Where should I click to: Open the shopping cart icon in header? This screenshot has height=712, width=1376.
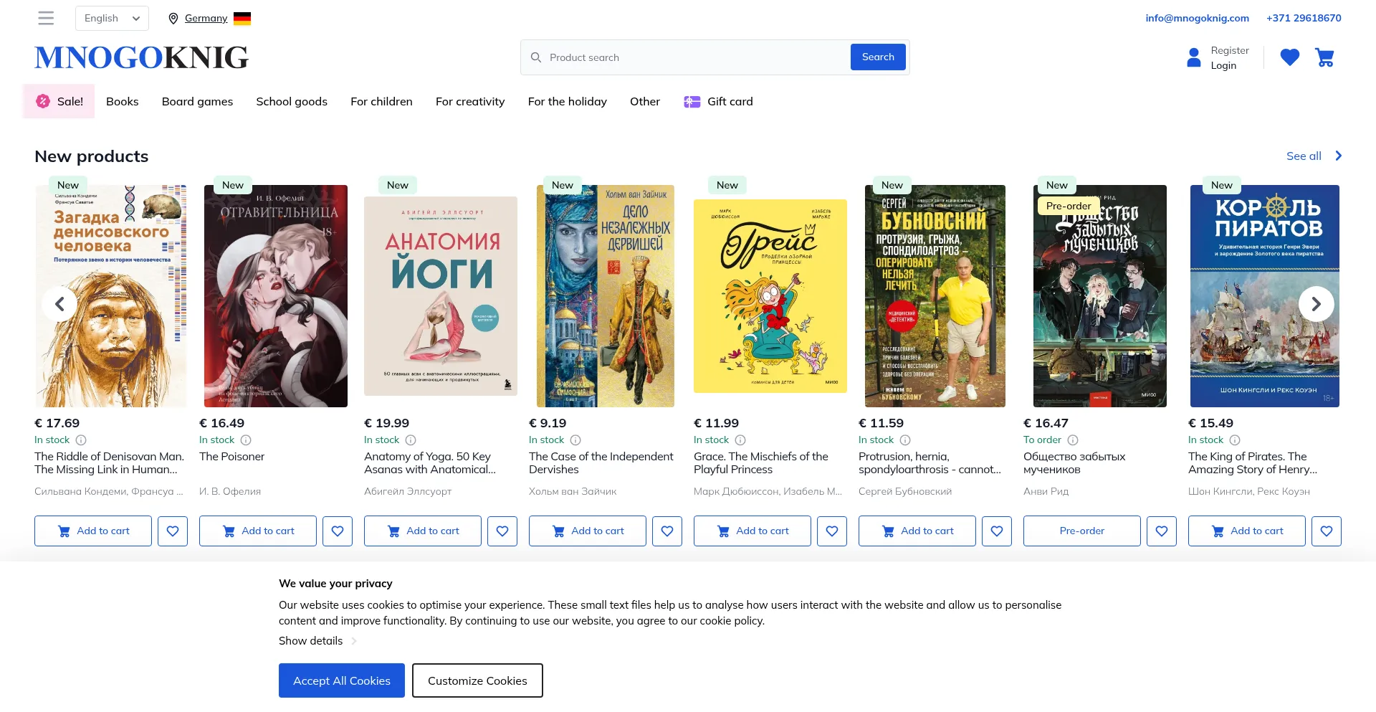click(1324, 57)
